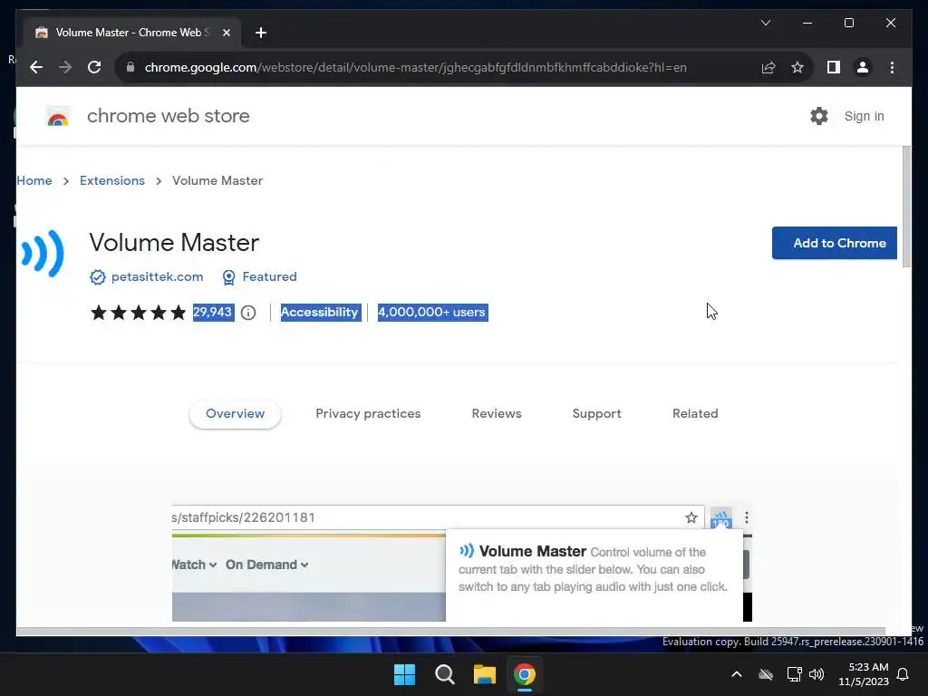
Task: Go to the Home breadcrumb
Action: pyautogui.click(x=34, y=180)
